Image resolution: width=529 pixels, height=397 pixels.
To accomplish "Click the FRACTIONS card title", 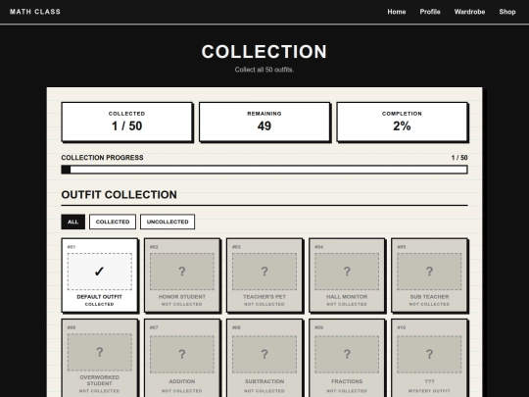I will (x=347, y=381).
